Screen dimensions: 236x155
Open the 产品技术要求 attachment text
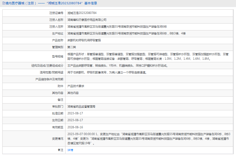(x=76, y=86)
